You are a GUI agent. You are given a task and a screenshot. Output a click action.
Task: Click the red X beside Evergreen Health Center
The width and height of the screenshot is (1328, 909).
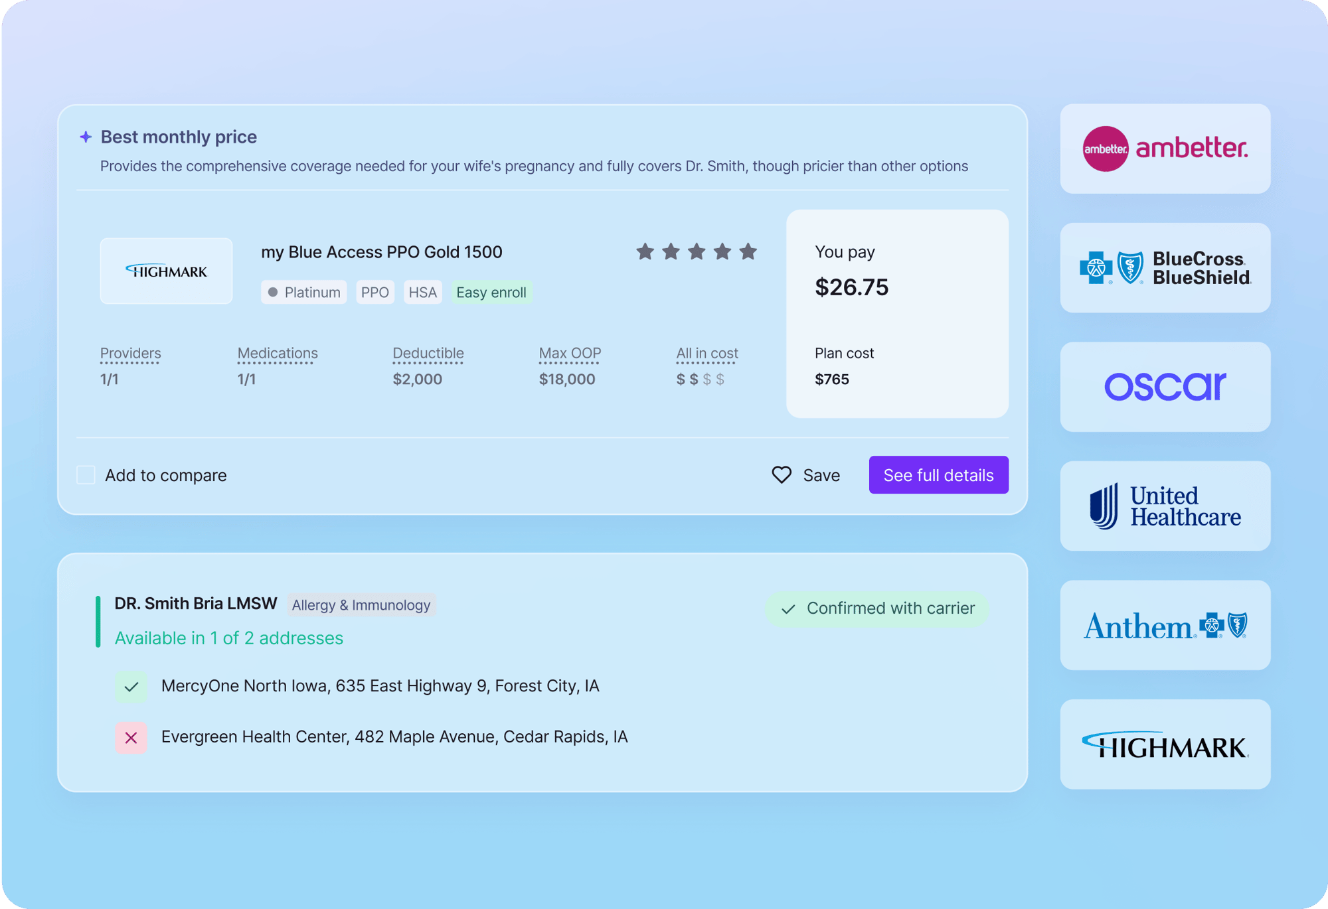(131, 738)
